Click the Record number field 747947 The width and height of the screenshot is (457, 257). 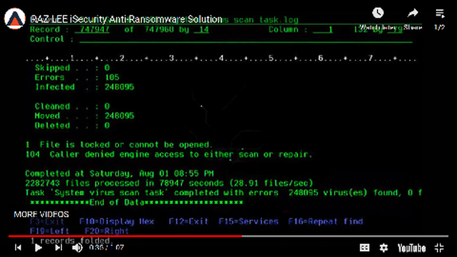coord(92,29)
